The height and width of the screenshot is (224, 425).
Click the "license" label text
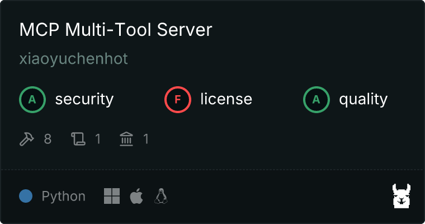226,100
